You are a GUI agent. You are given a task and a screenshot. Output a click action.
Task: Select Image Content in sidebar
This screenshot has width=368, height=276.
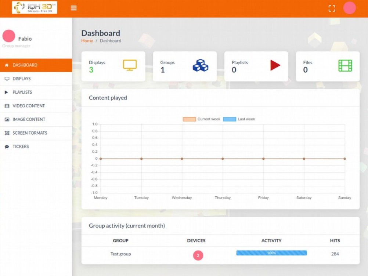[x=29, y=119]
